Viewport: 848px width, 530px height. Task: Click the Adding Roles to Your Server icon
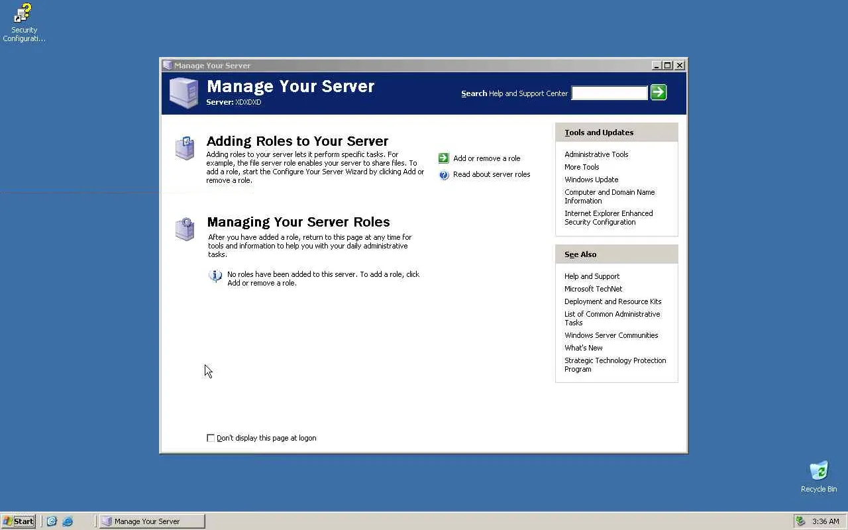185,148
